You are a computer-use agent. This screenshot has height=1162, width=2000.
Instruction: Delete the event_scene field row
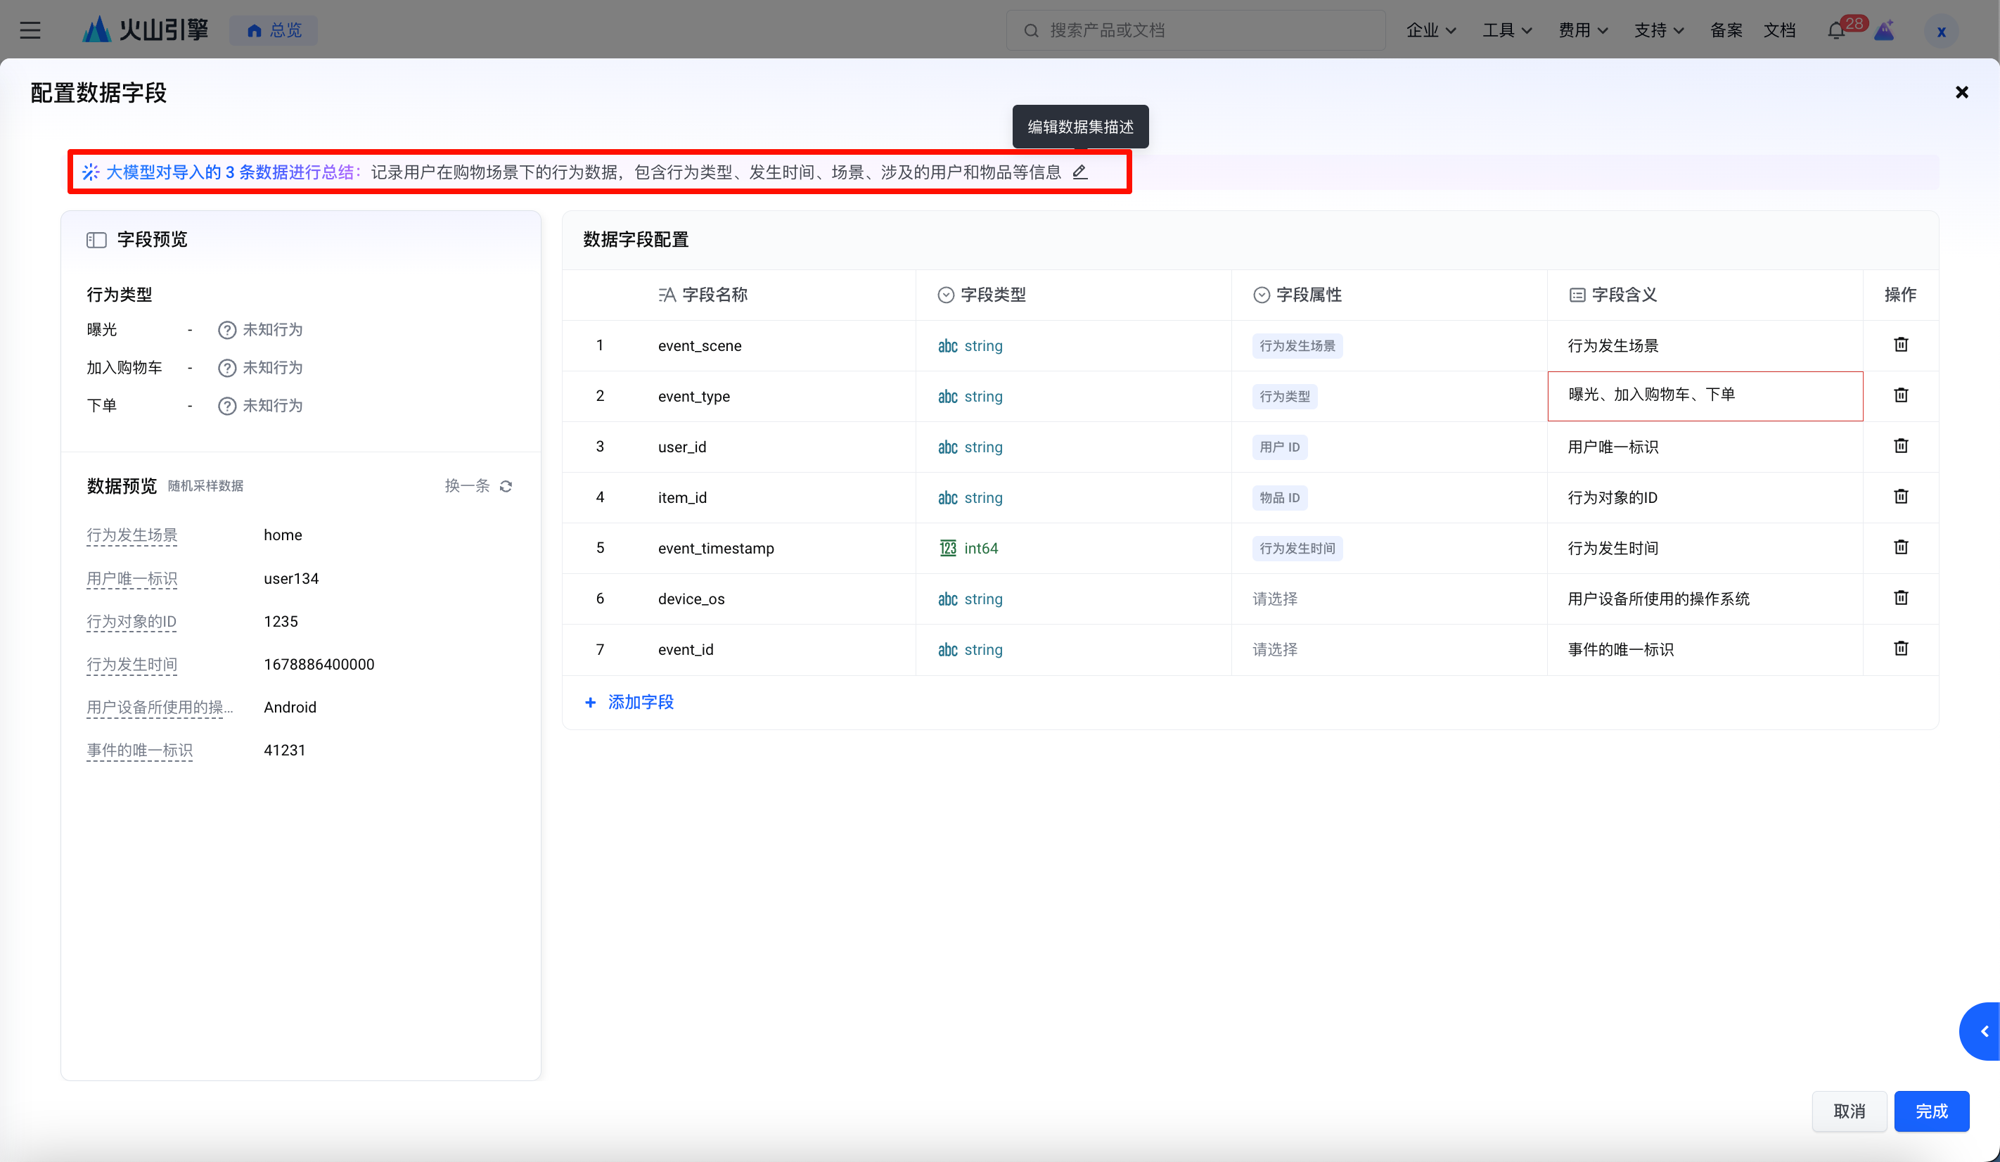pos(1900,345)
